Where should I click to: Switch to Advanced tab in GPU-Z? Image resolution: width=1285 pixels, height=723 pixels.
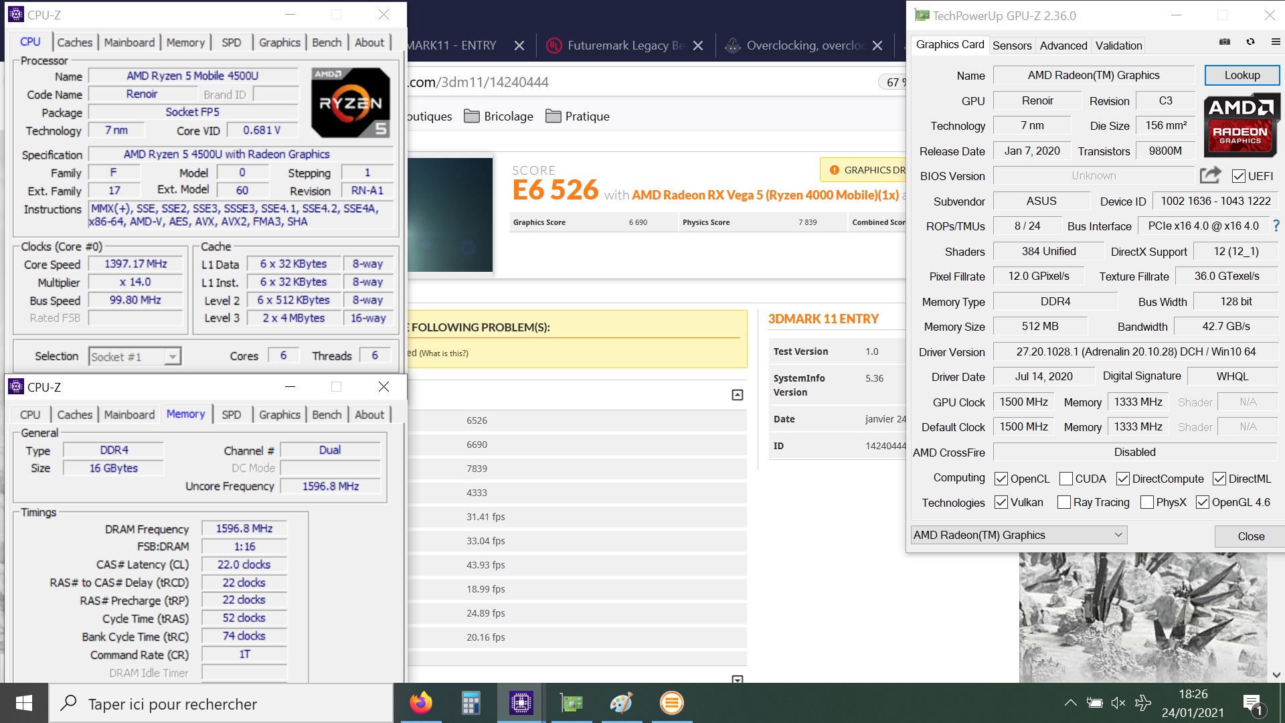[1063, 46]
